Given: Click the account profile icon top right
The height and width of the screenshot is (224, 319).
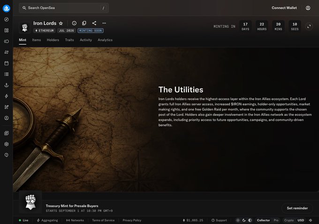Looking at the screenshot, I should [x=308, y=8].
